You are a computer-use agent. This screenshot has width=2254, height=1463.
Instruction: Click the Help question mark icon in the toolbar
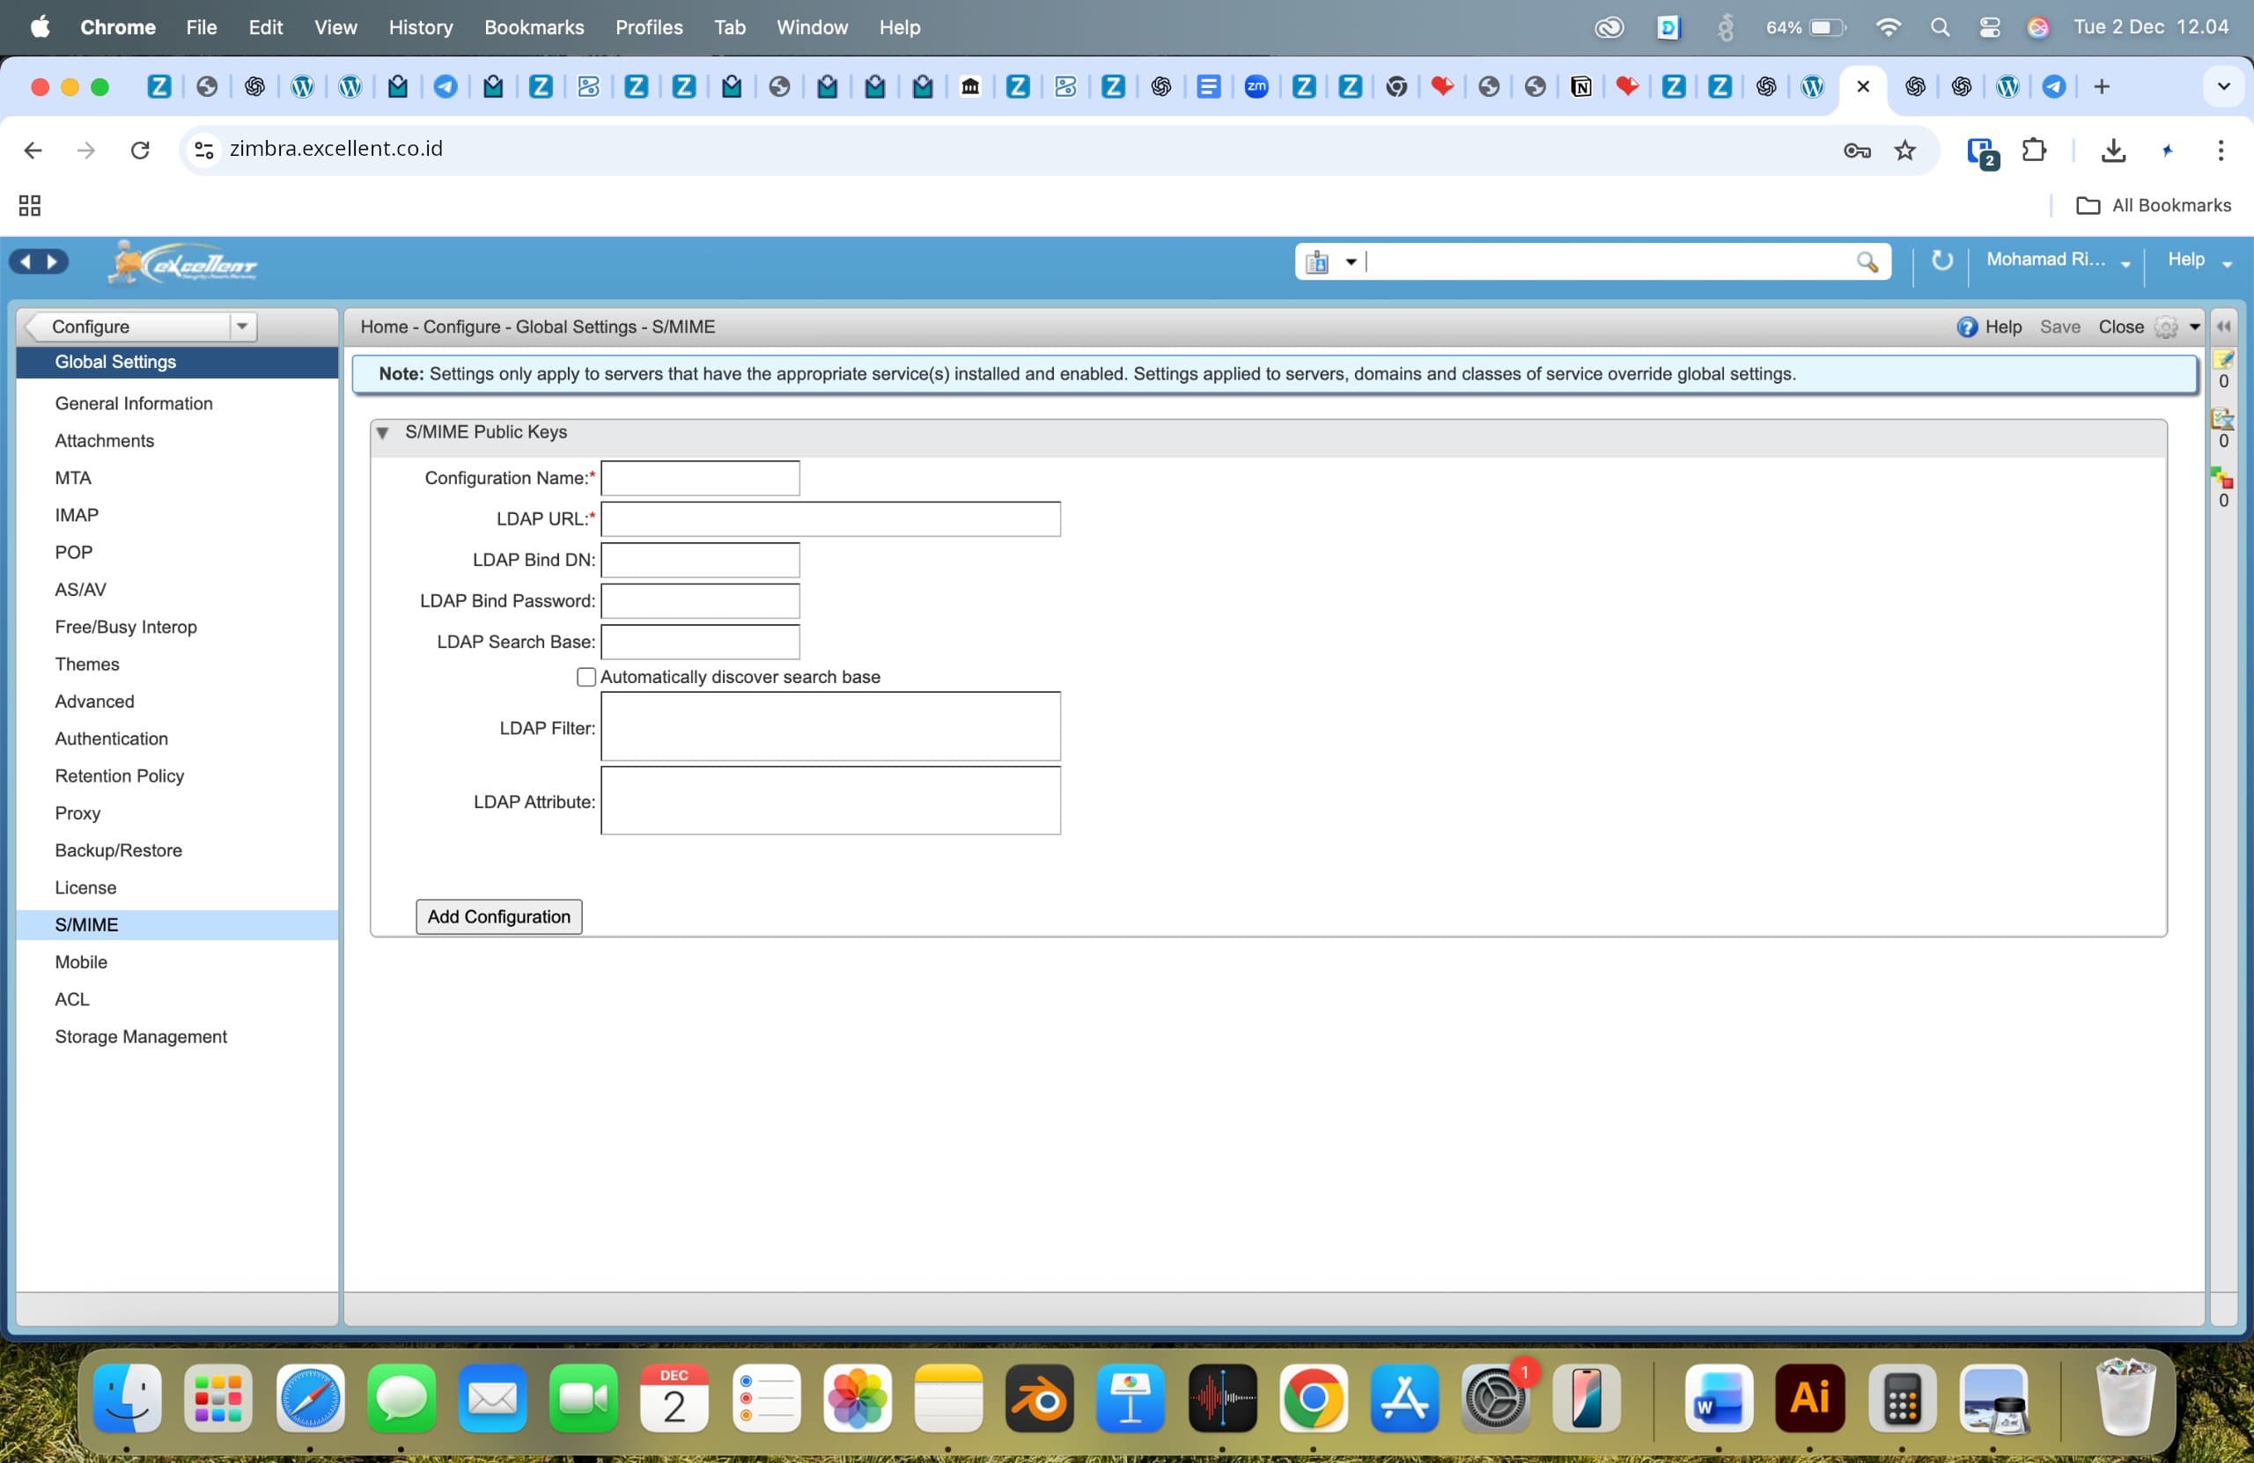(x=1967, y=327)
